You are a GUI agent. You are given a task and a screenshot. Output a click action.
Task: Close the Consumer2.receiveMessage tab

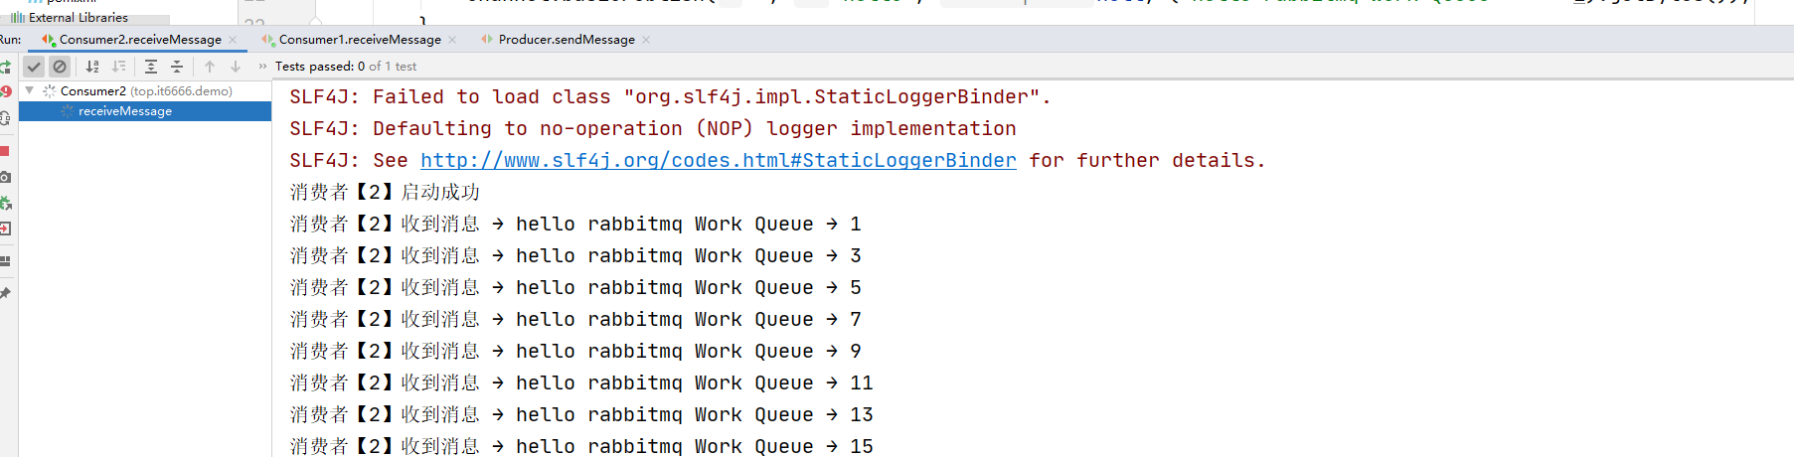[233, 40]
